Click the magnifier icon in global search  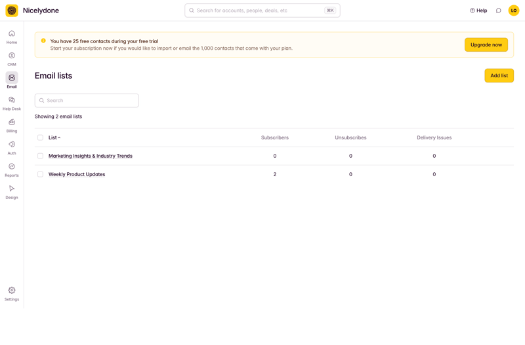[x=192, y=10]
